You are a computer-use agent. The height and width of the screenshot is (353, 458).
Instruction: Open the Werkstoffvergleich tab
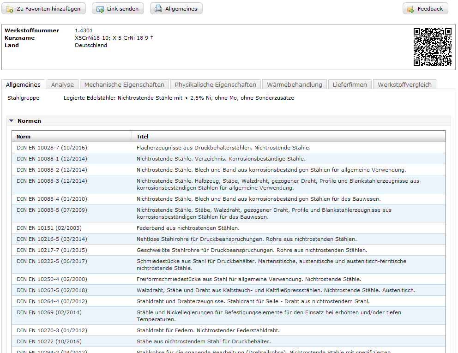click(404, 84)
